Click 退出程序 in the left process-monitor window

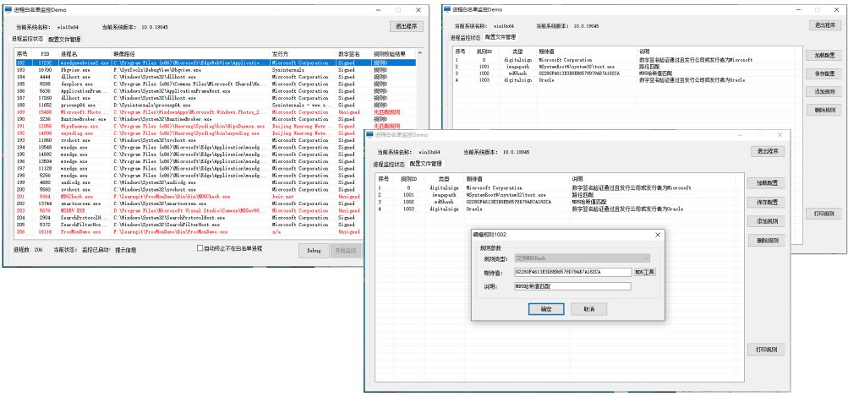click(408, 25)
